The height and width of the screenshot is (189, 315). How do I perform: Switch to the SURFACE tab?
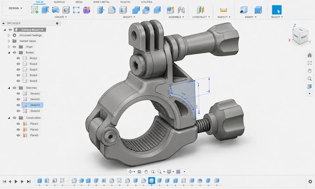click(59, 2)
